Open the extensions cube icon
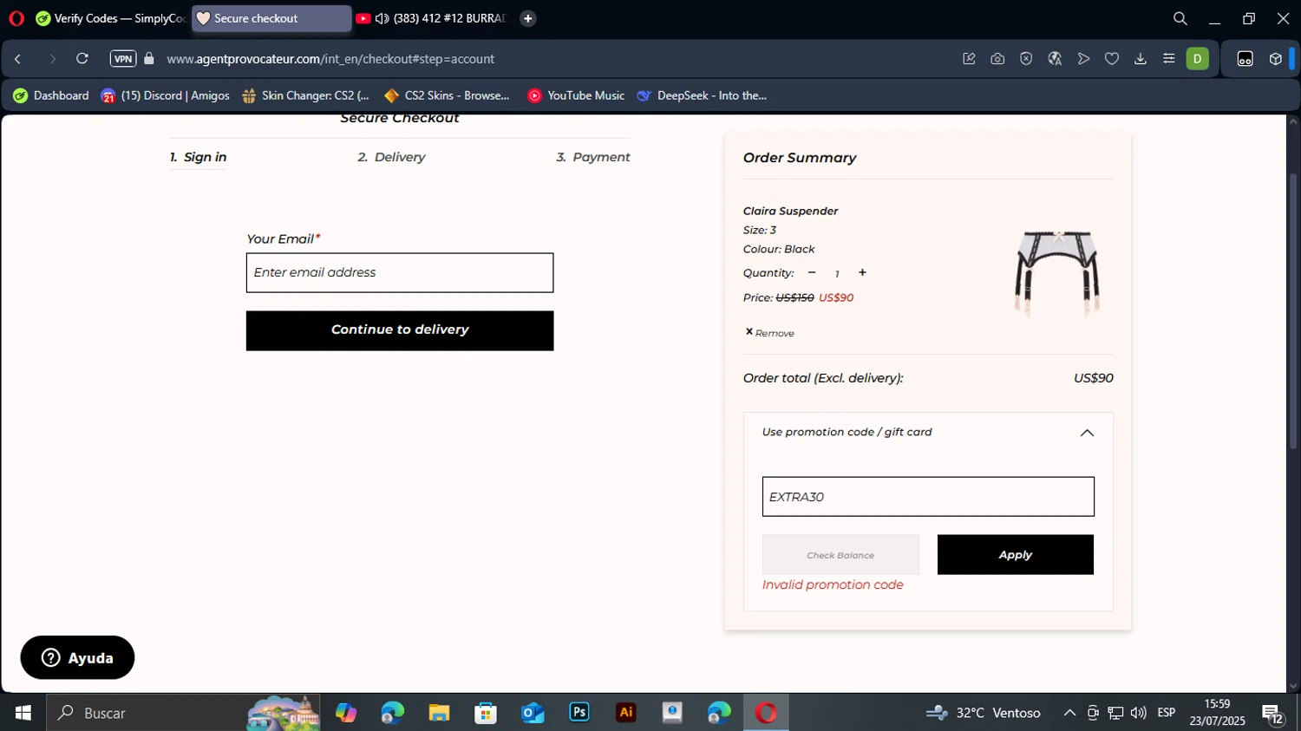The width and height of the screenshot is (1301, 731). [x=1276, y=59]
